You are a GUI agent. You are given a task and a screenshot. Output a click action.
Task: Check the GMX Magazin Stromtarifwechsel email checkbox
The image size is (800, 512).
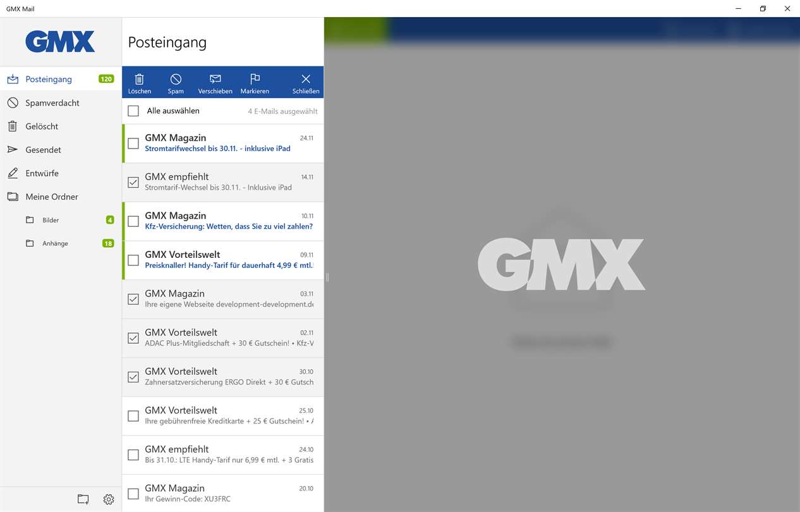point(133,143)
